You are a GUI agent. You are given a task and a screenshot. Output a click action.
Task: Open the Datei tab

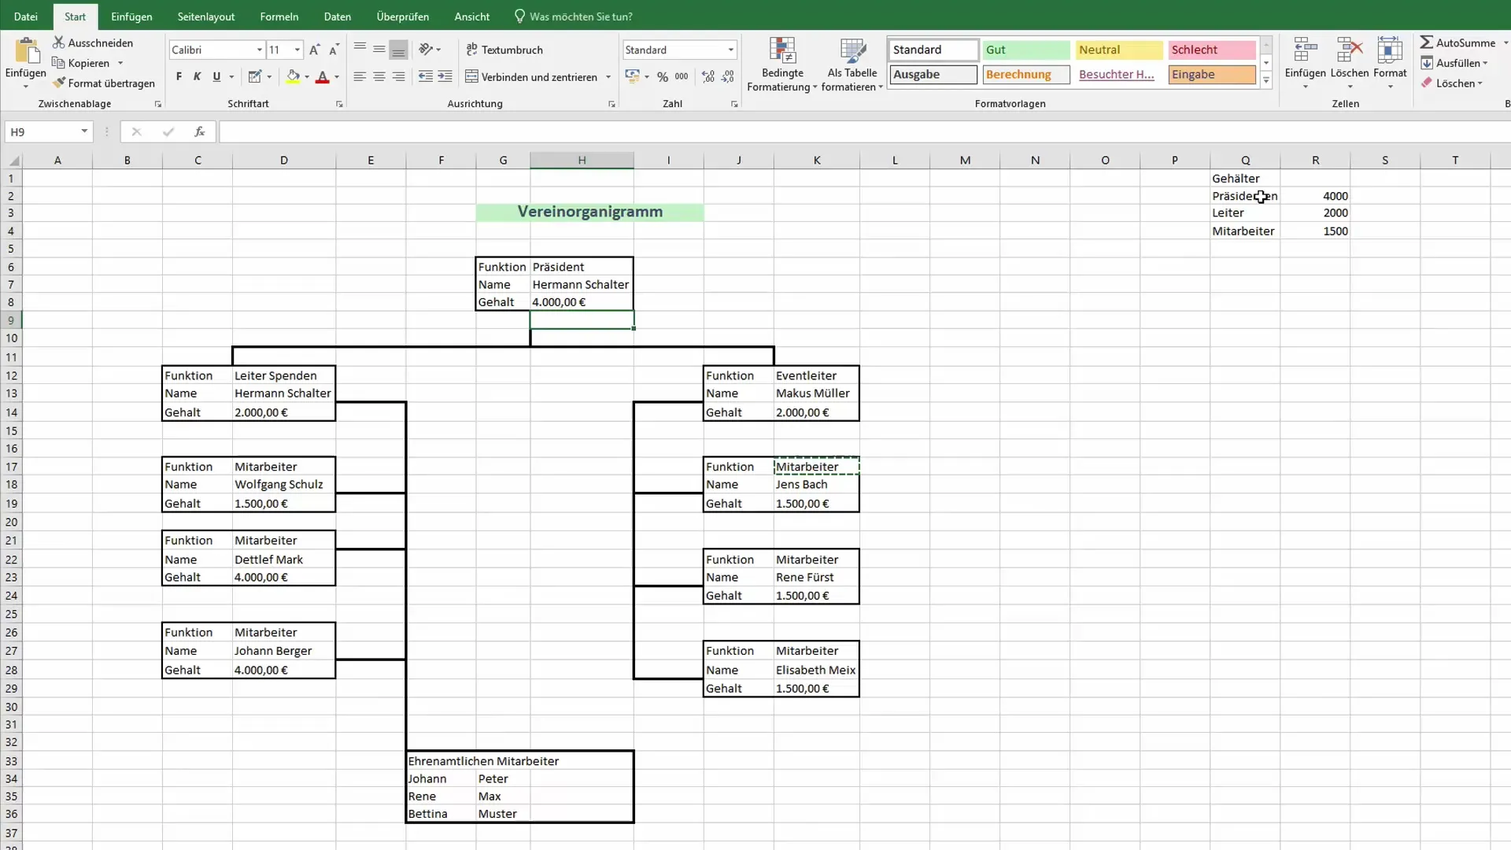click(25, 17)
